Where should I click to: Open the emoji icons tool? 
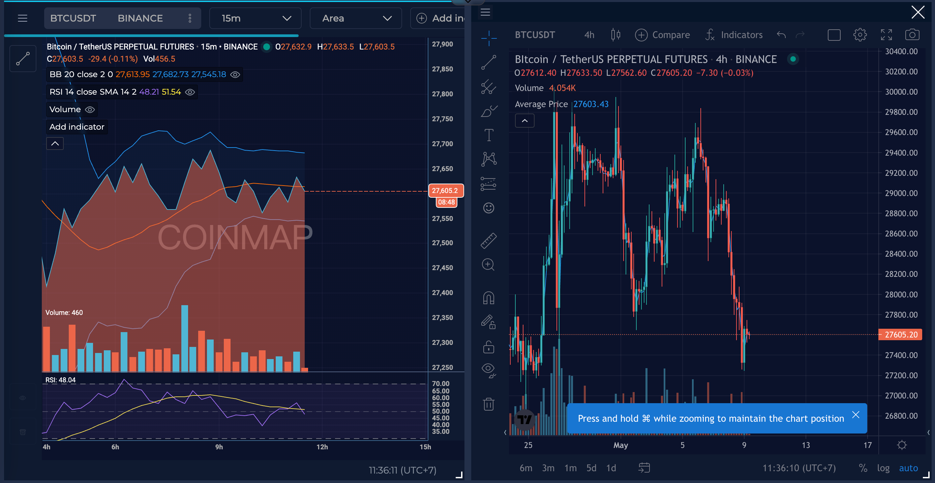488,208
